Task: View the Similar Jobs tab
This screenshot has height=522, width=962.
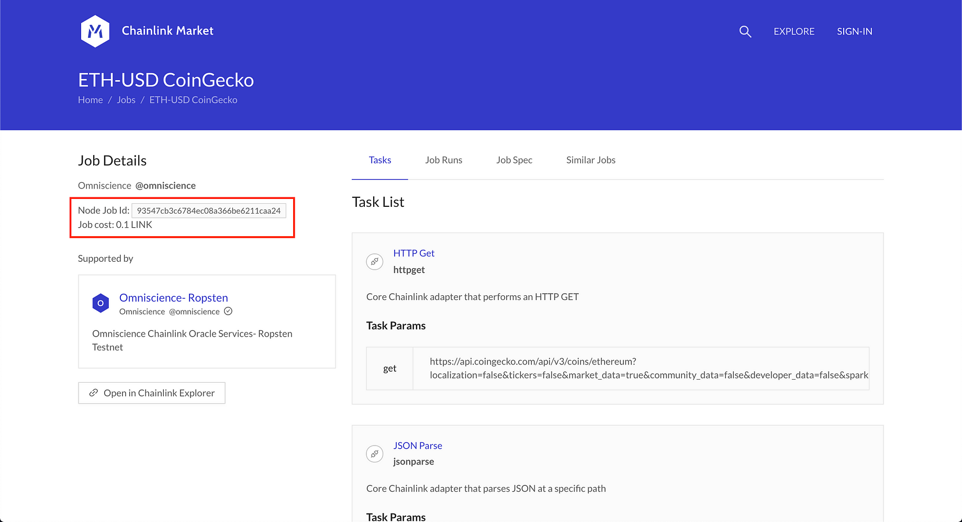Action: coord(591,160)
